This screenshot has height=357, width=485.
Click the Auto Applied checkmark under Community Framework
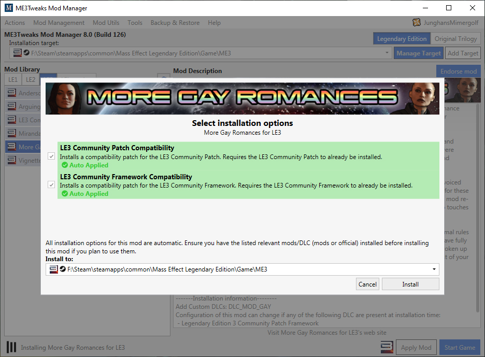click(x=65, y=193)
